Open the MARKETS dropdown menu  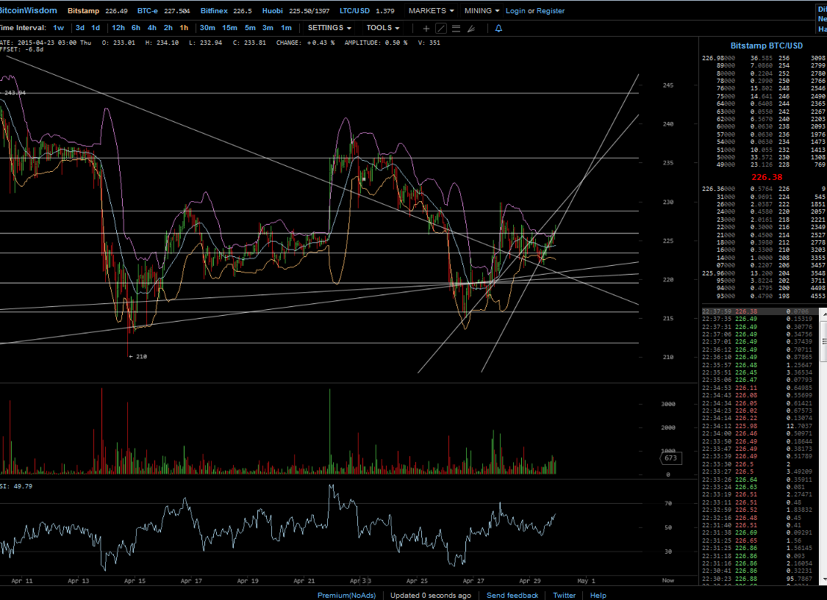tap(431, 10)
